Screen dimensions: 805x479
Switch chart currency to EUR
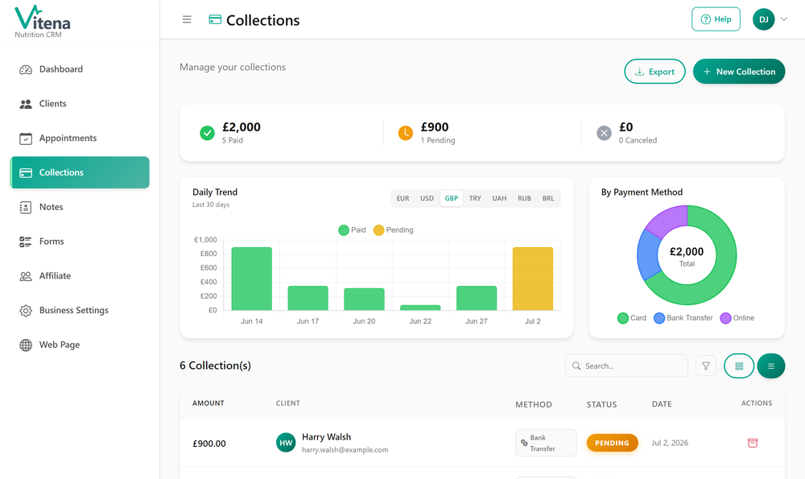click(x=403, y=198)
